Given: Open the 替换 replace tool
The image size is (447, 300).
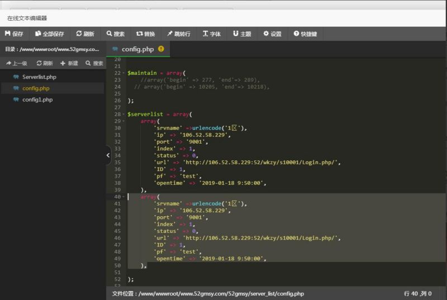Looking at the screenshot, I should pos(145,34).
